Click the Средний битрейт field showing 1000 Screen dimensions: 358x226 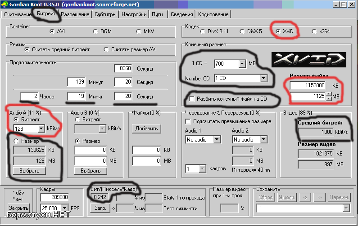tap(316, 132)
